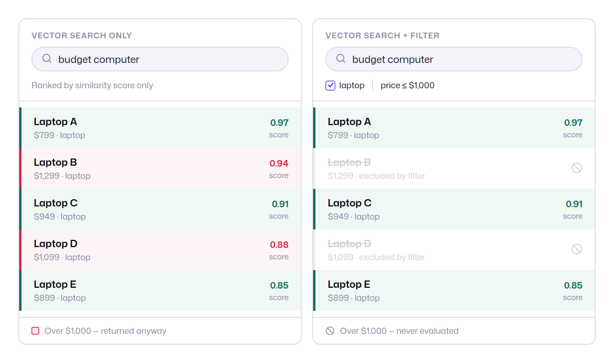Viewport: 614px width, 363px height.
Task: Click the laptop filter label text
Action: [x=352, y=85]
